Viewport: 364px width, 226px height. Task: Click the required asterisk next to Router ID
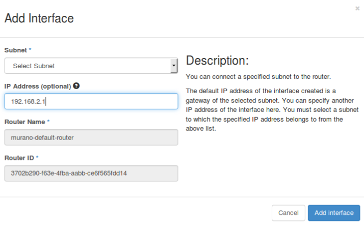point(37,158)
